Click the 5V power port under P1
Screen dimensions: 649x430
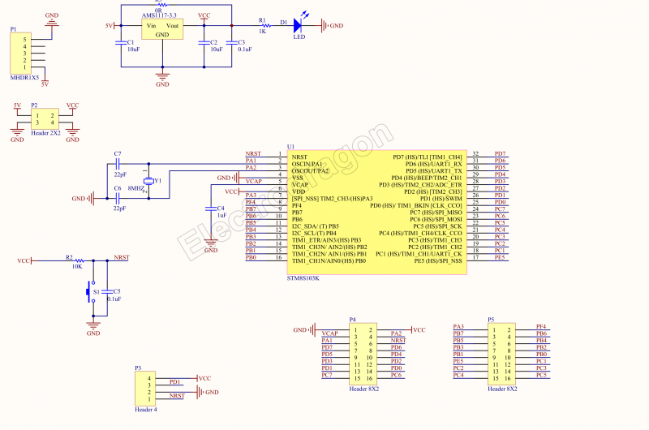coord(45,83)
